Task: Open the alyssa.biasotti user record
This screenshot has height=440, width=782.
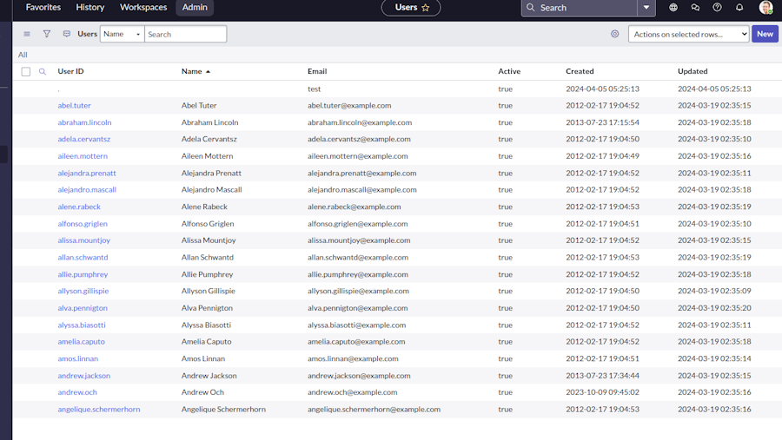Action: pos(82,325)
